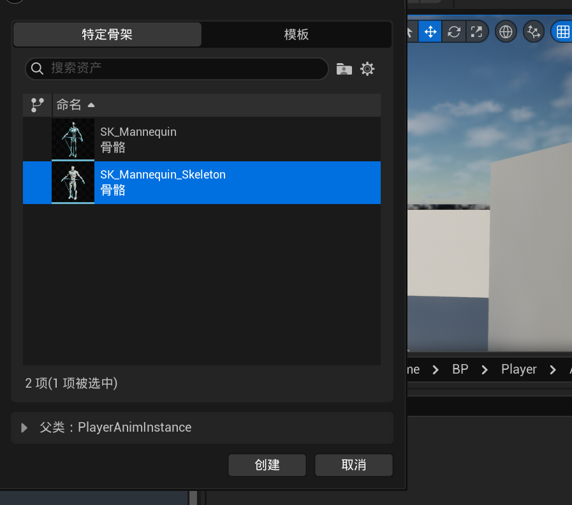Viewport: 572px width, 505px height.
Task: Switch to the 特定骨架 tab
Action: pyautogui.click(x=107, y=34)
